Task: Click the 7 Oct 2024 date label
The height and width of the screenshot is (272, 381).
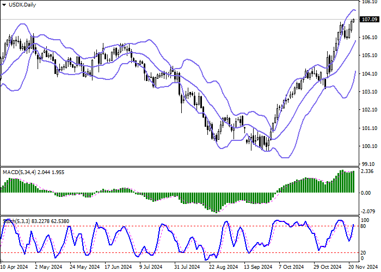Action: [x=291, y=267]
